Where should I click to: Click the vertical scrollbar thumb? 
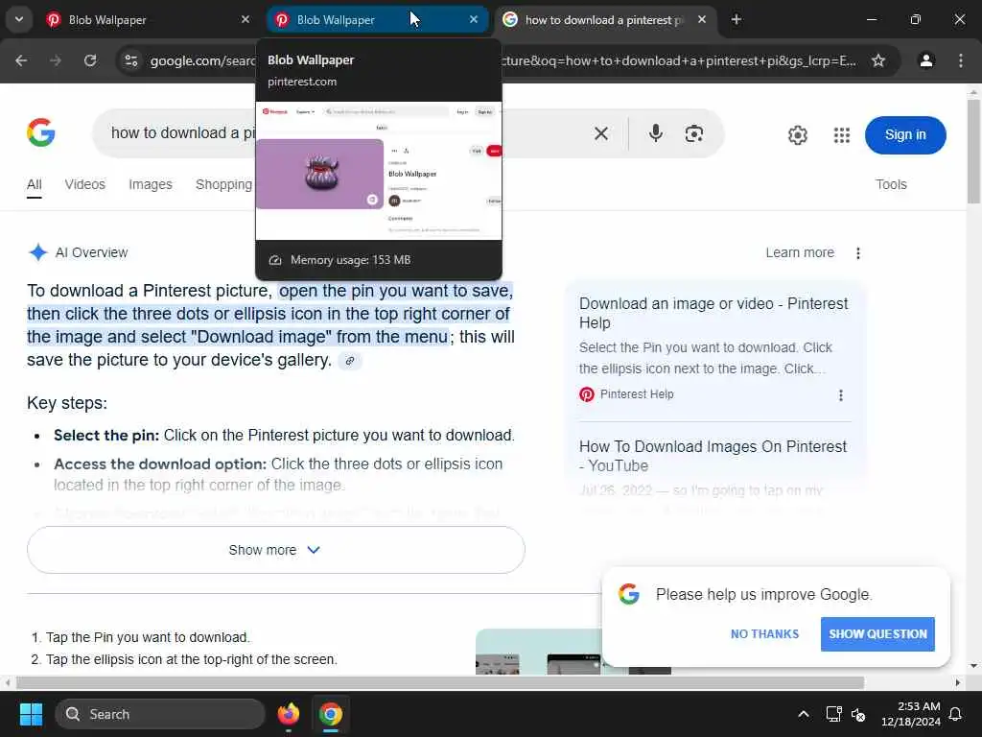[973, 151]
